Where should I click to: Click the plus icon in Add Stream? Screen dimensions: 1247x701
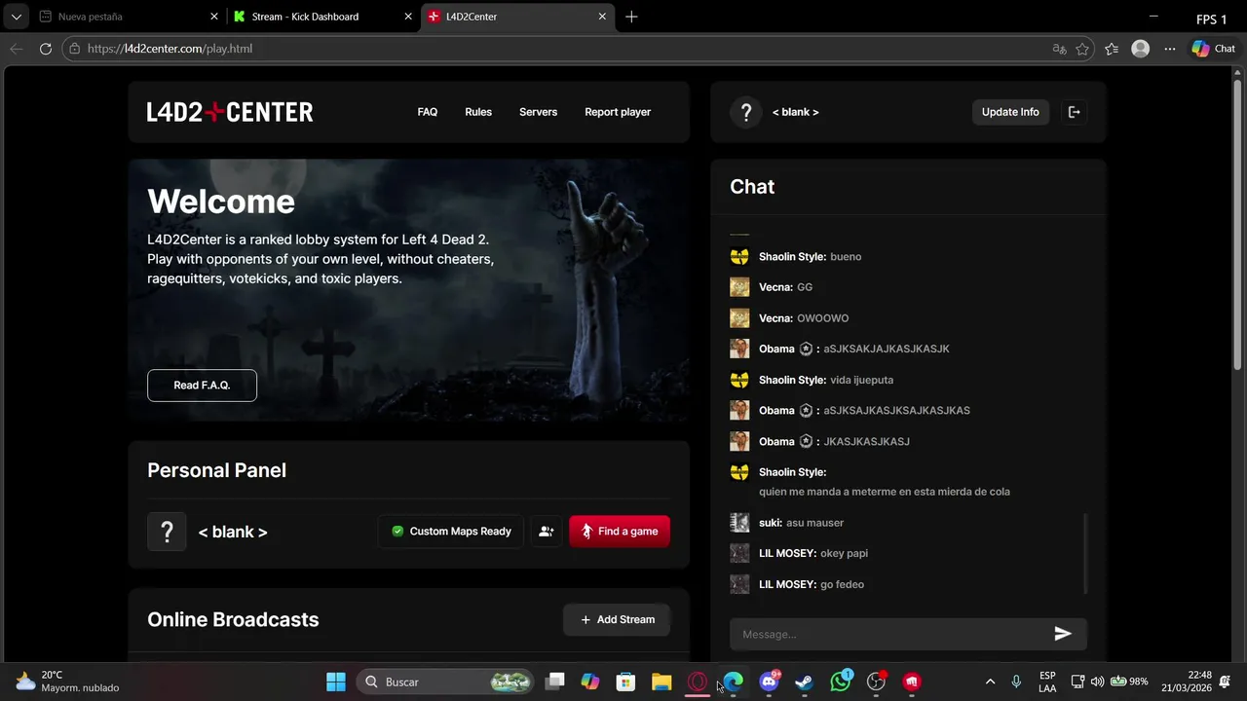(x=586, y=619)
